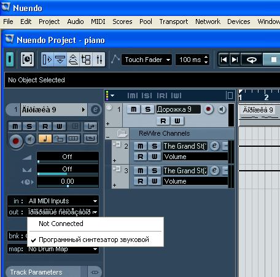This screenshot has width=280, height=277.
Task: Click global Solo header in track list
Action: 147,95
